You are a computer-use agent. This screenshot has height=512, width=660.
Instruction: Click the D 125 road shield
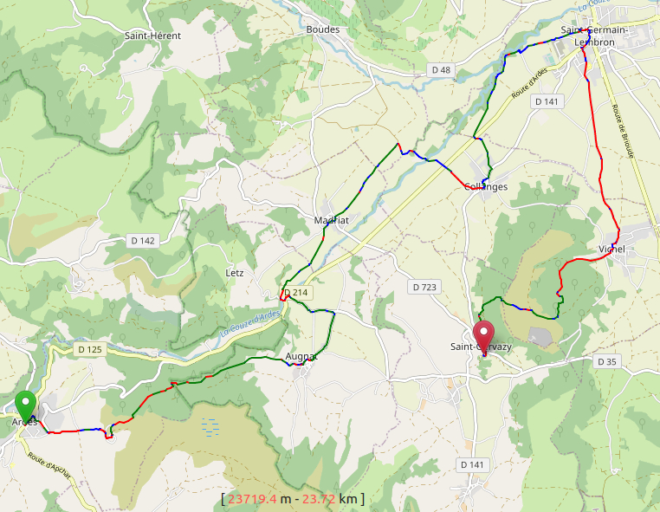click(90, 349)
